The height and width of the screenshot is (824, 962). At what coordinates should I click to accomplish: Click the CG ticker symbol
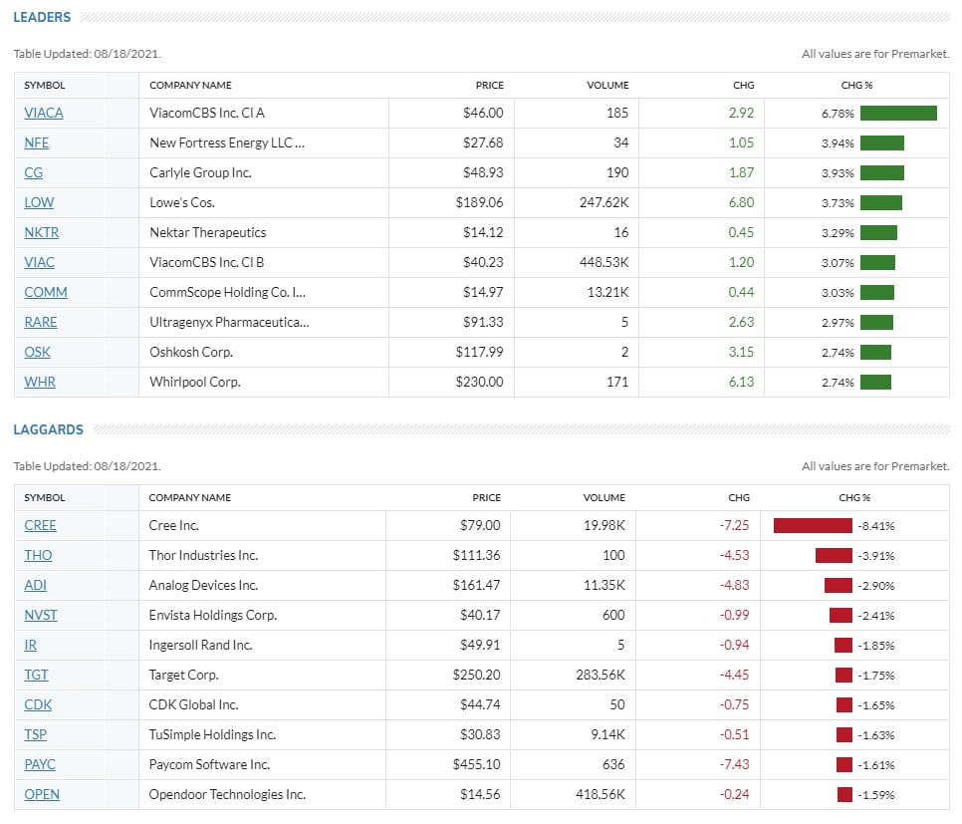point(33,172)
